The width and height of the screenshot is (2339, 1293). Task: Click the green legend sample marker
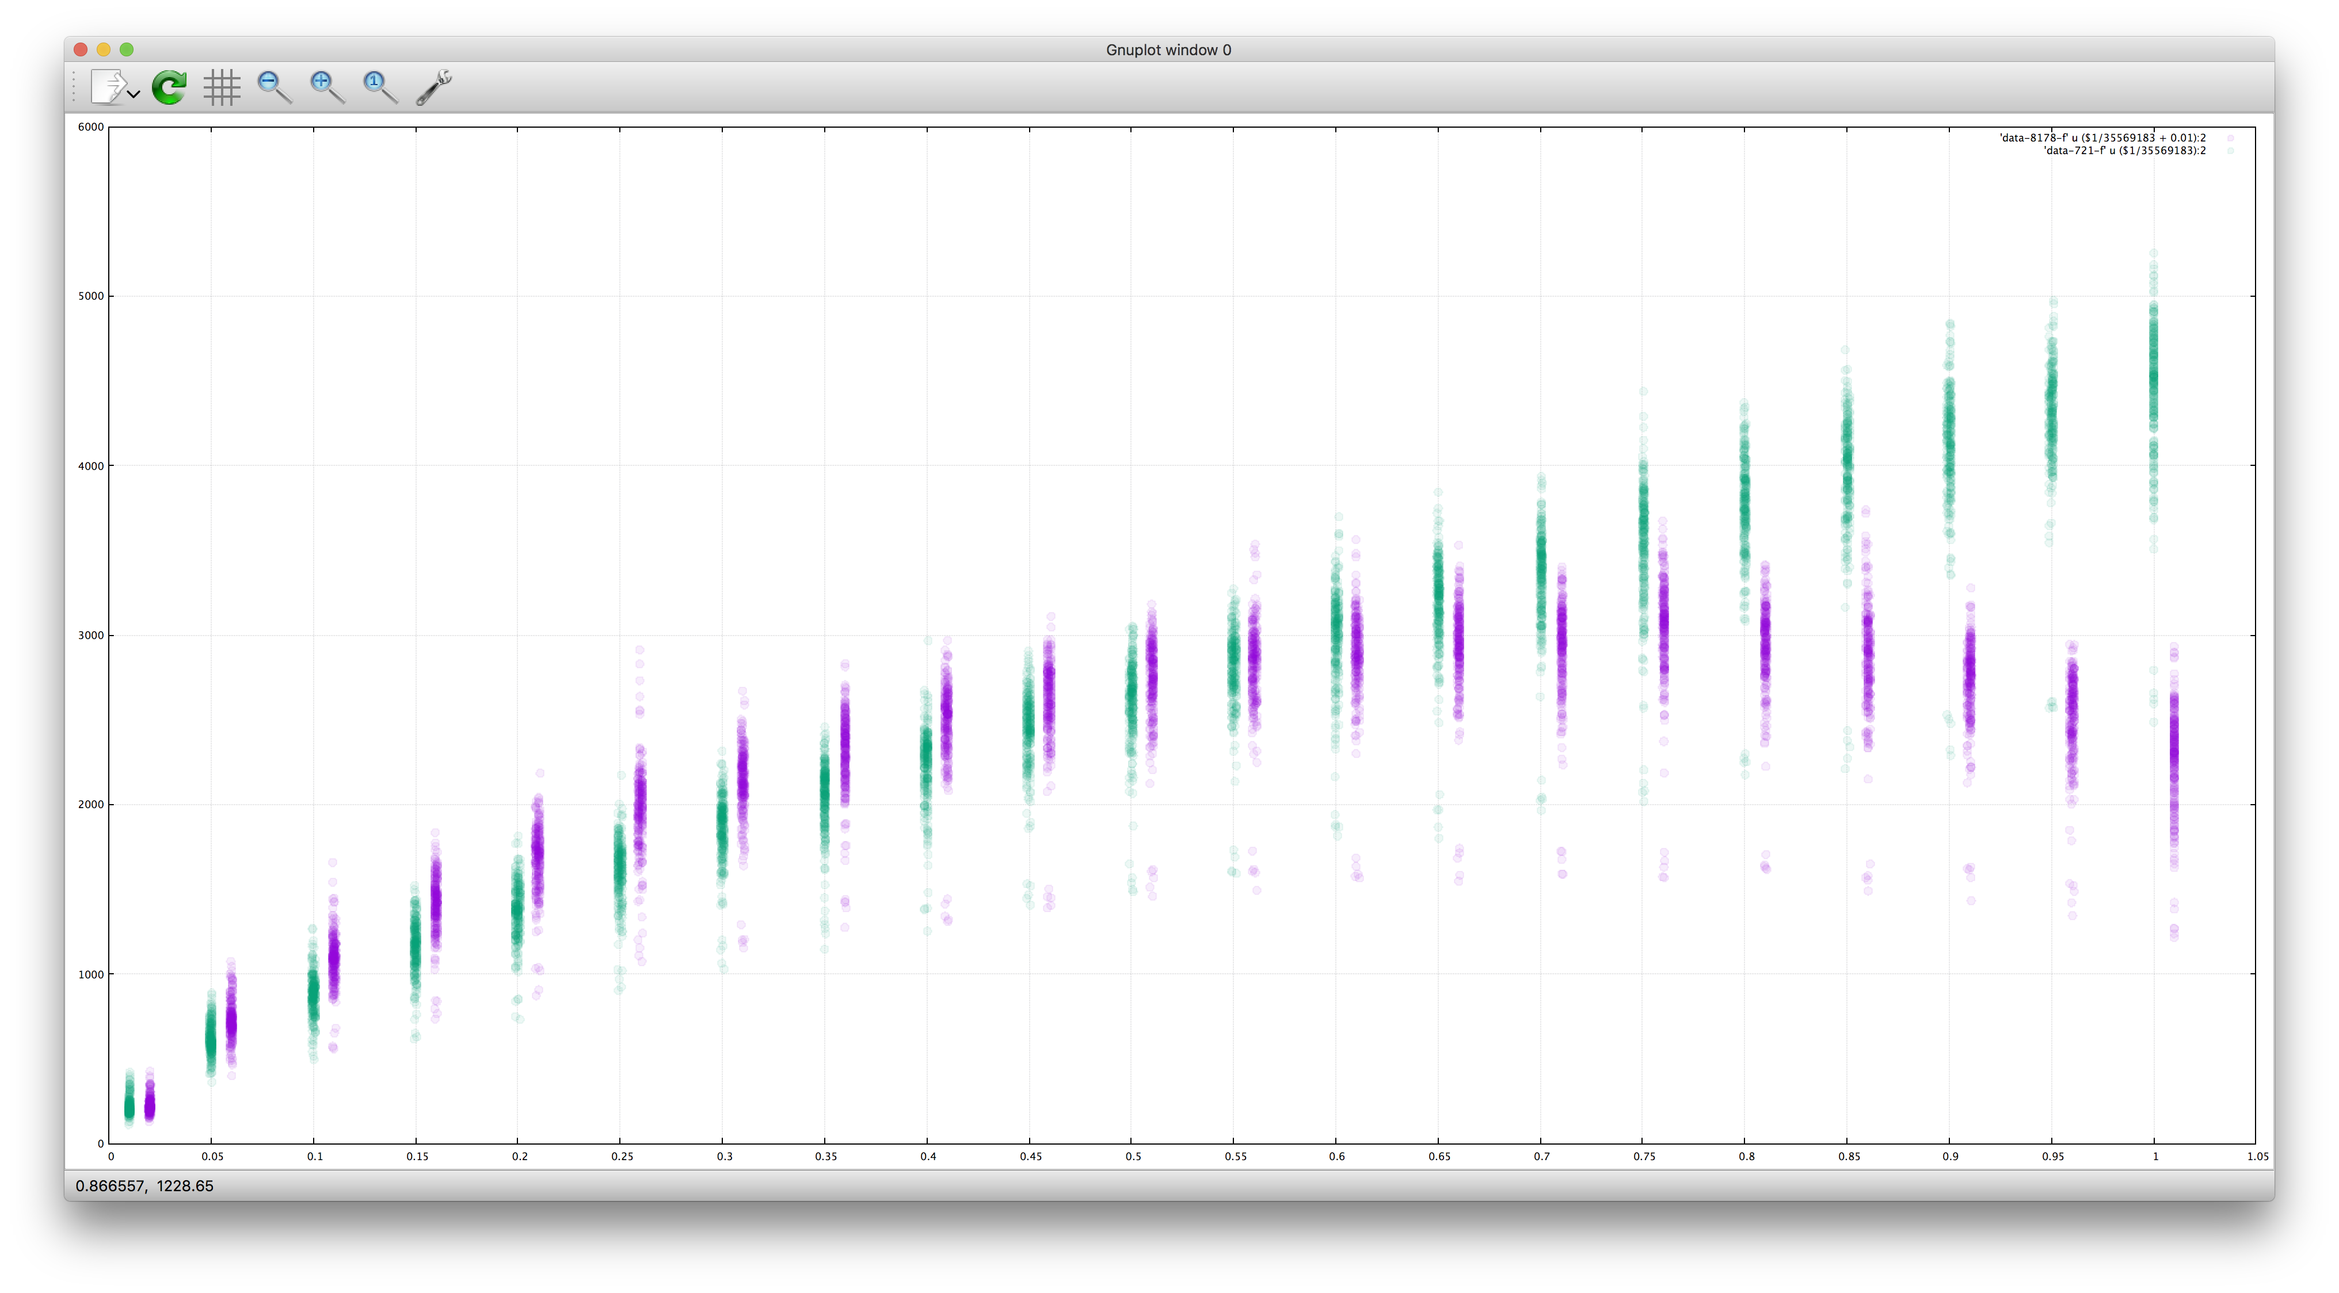click(x=2230, y=151)
